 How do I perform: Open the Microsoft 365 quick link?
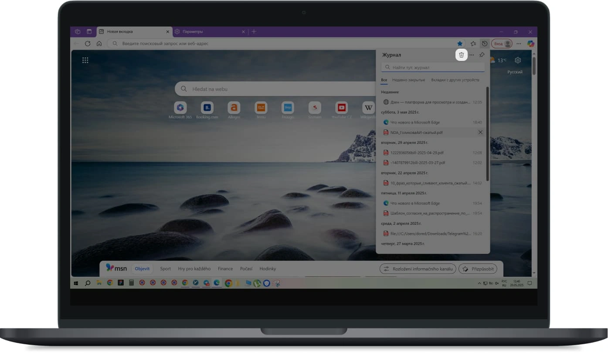[180, 110]
